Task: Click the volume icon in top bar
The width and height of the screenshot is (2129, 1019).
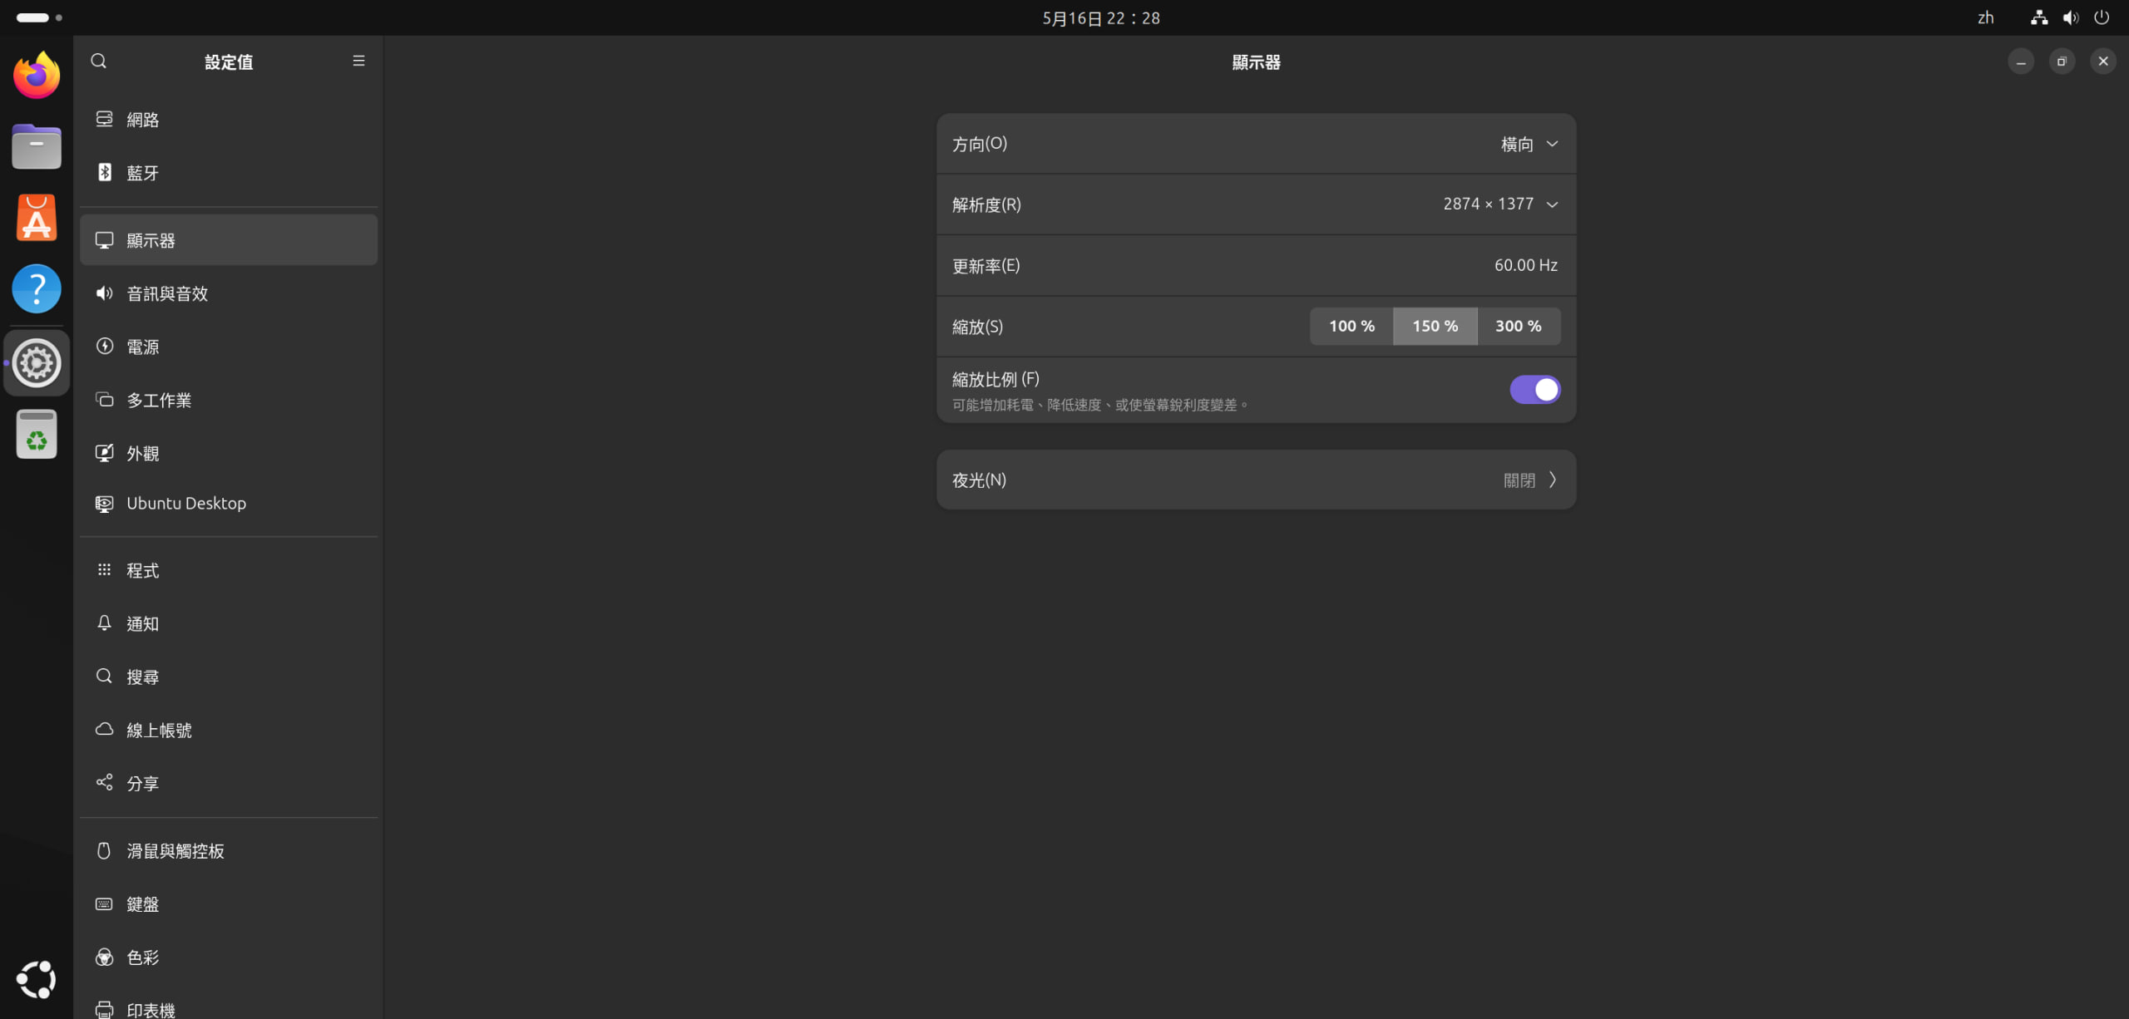Action: pyautogui.click(x=2070, y=17)
